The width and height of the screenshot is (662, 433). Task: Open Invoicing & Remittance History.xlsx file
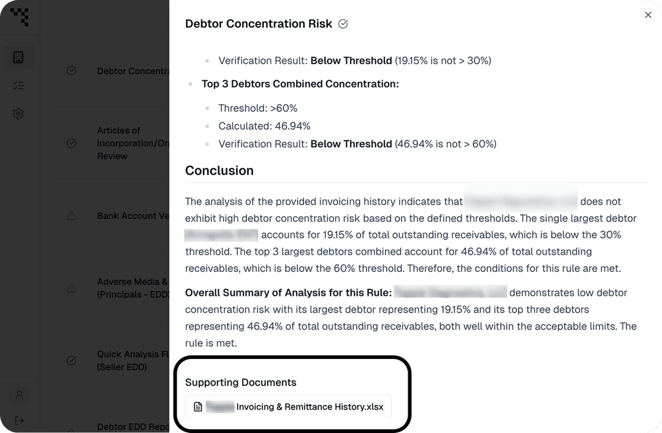coord(288,407)
